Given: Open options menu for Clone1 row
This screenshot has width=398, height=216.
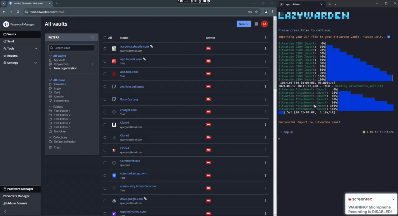Looking at the screenshot, I should (265, 124).
